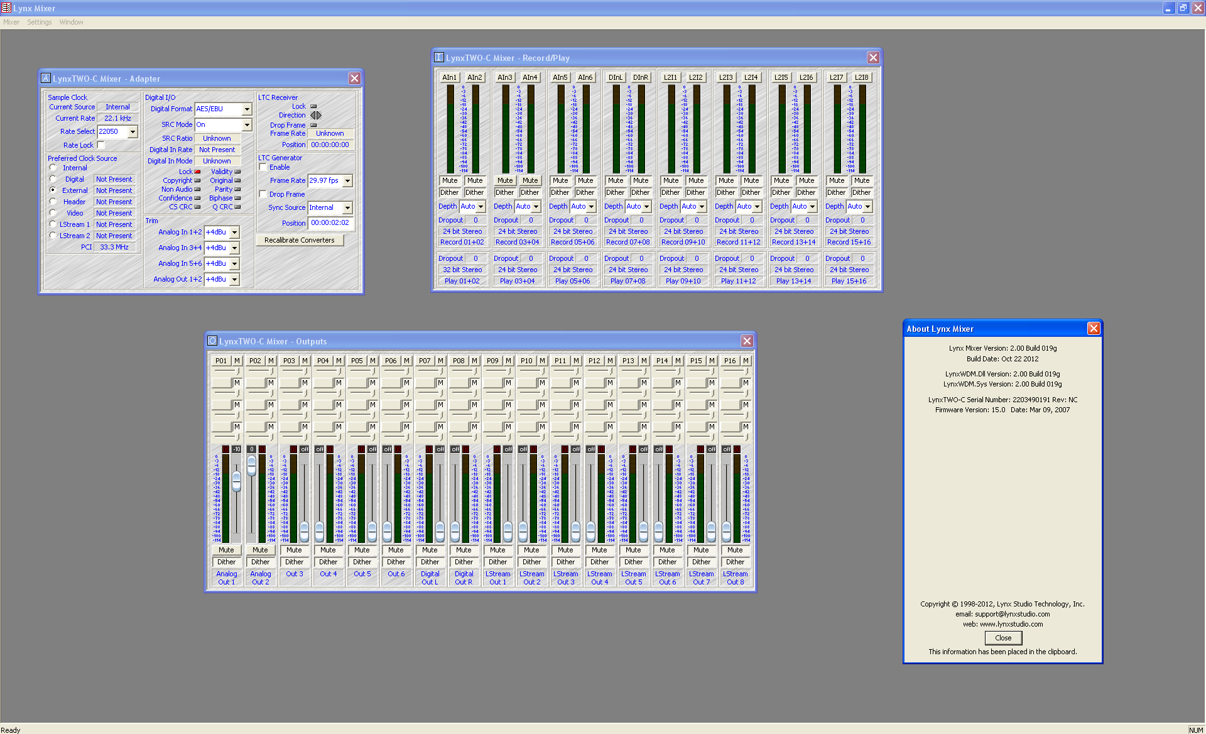Select LStream 2 as preferred clock source
1206x734 pixels.
53,236
